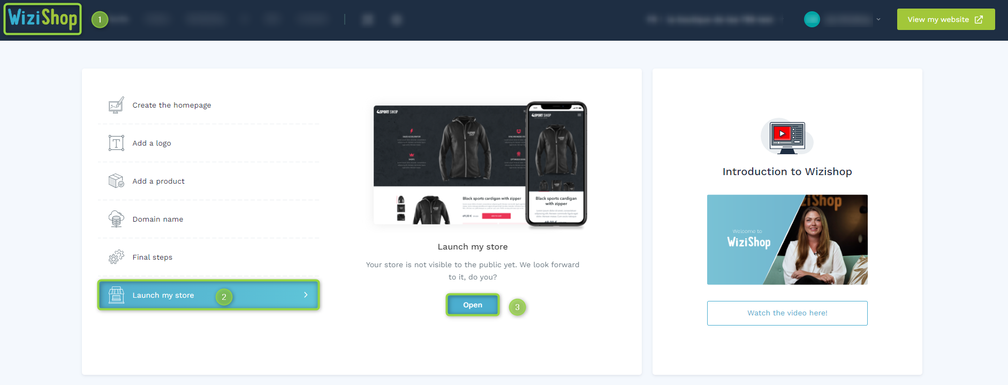The height and width of the screenshot is (385, 1008).
Task: Click the Final steps gears icon
Action: click(x=116, y=257)
